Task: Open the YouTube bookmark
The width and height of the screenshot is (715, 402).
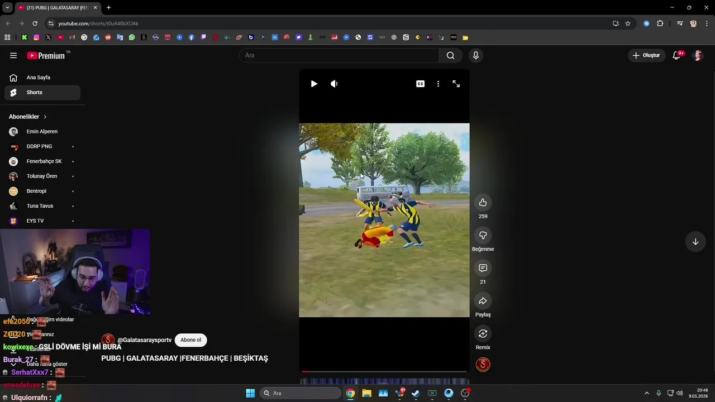Action: coord(60,37)
